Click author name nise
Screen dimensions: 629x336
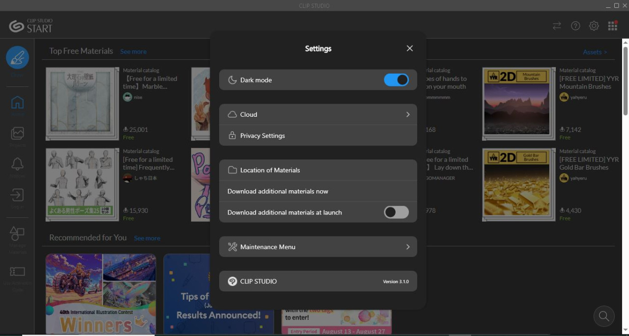click(x=139, y=98)
